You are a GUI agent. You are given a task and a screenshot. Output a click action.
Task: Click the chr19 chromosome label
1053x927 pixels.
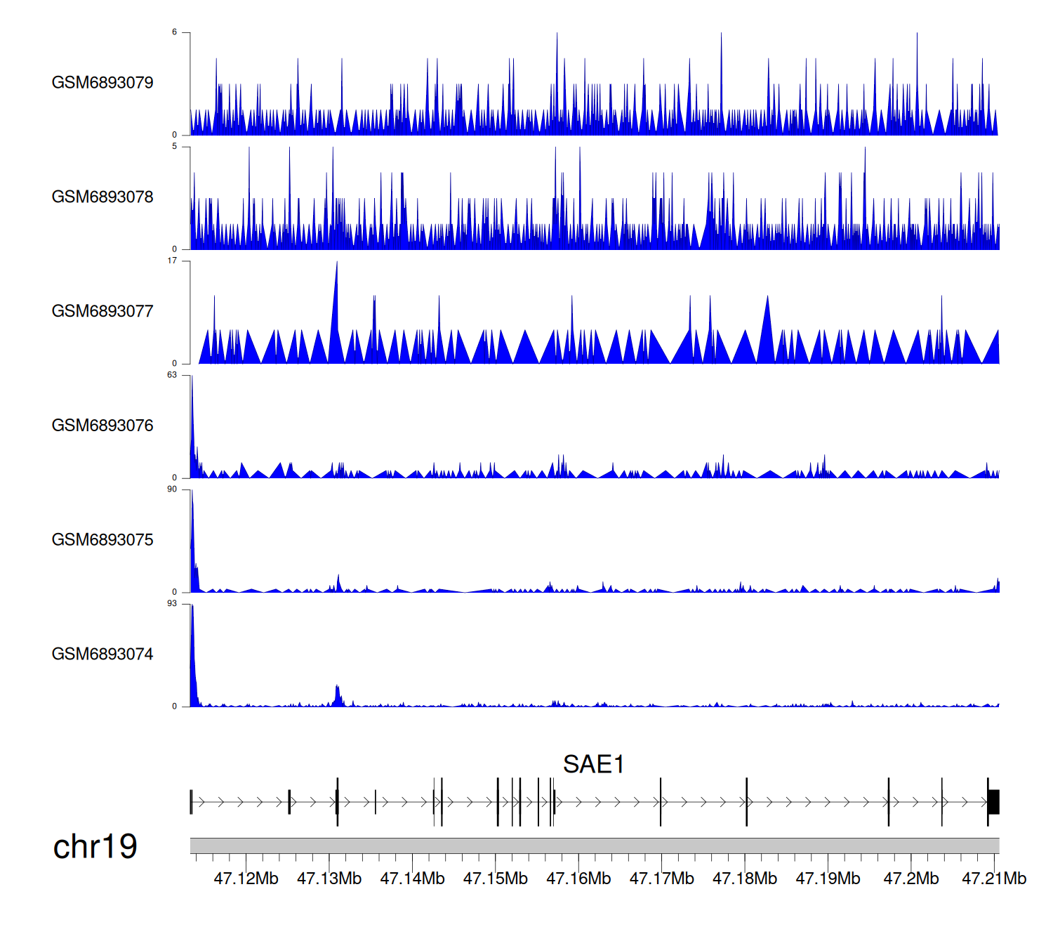[95, 847]
